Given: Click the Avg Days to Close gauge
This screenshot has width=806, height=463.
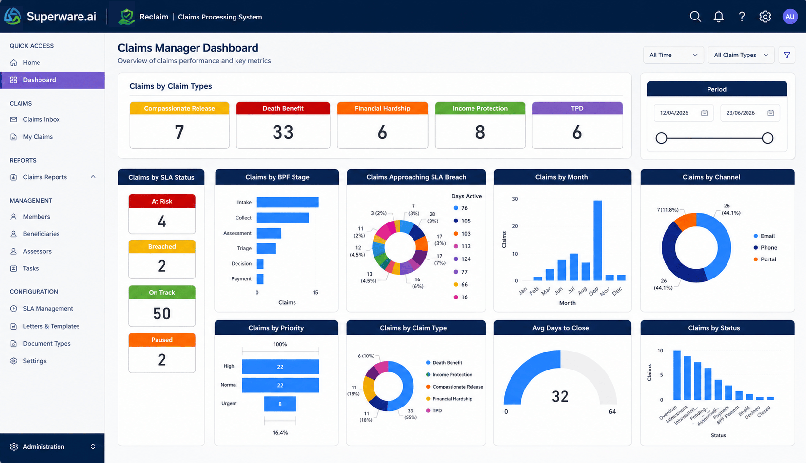Looking at the screenshot, I should pos(560,378).
